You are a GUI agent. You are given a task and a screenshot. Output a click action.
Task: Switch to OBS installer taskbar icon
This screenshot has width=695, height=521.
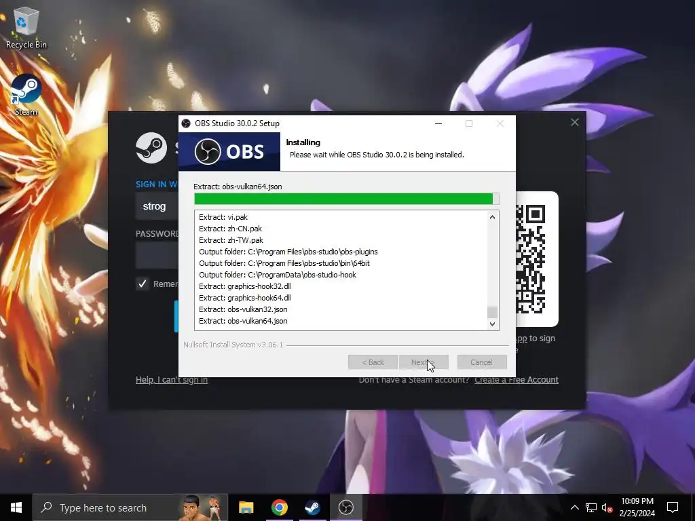[345, 507]
